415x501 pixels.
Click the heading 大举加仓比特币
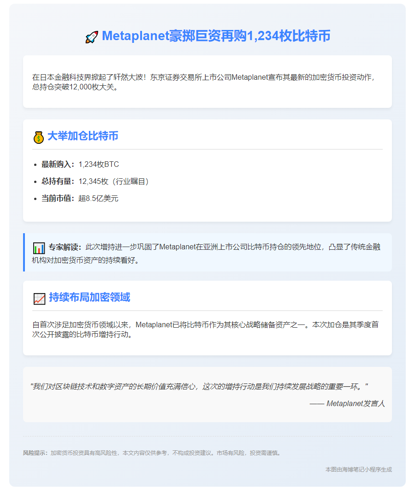tap(83, 136)
